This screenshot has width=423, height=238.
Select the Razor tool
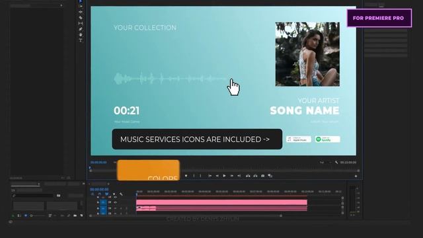[x=81, y=18]
